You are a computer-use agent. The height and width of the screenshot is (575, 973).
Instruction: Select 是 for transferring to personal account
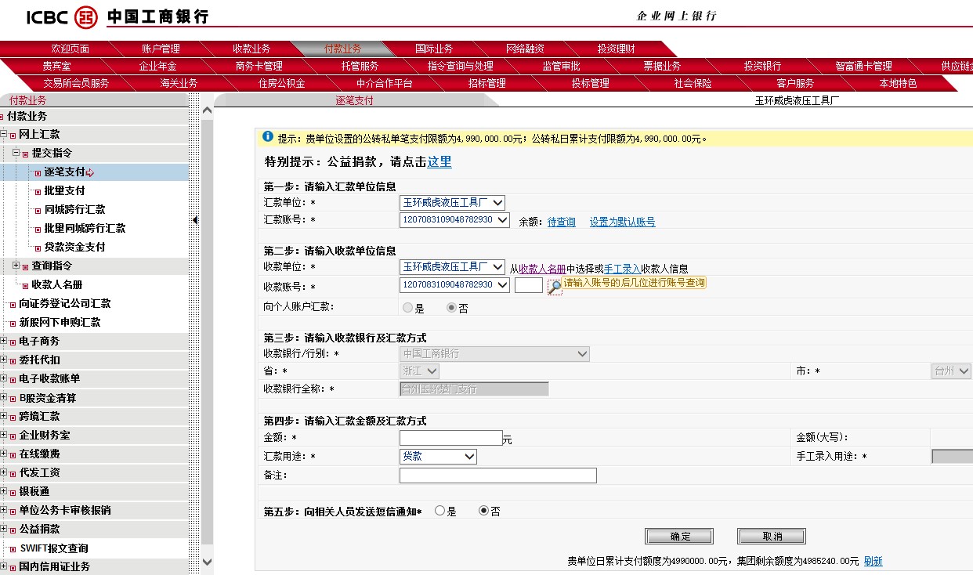tap(406, 307)
